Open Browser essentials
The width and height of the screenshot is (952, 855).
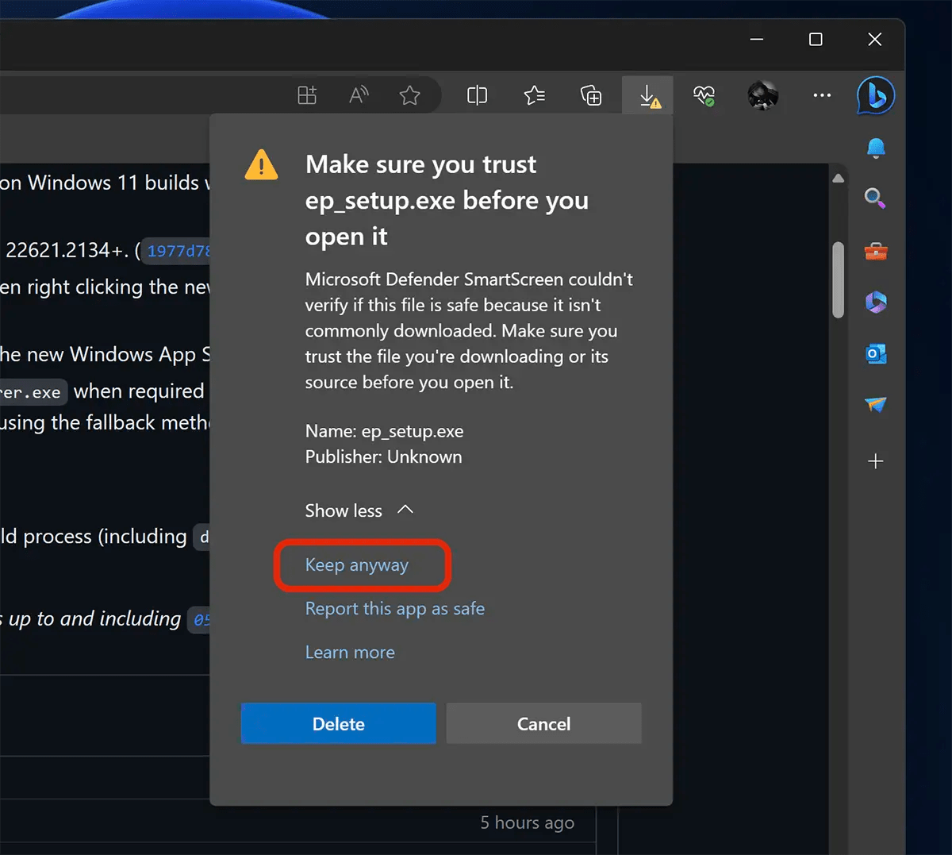click(704, 95)
